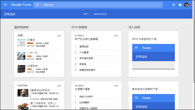Open the notifications bell

[180, 5]
